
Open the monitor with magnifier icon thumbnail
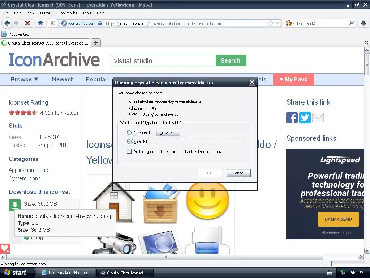point(161,241)
